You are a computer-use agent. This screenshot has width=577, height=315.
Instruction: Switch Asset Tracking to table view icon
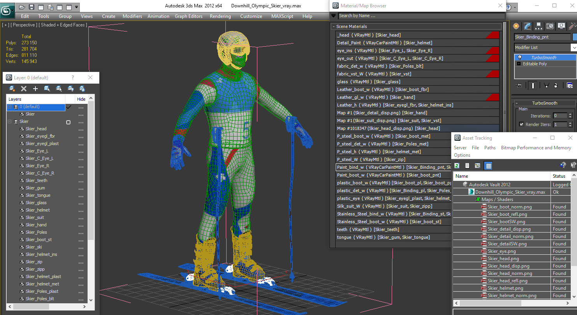[x=489, y=166]
